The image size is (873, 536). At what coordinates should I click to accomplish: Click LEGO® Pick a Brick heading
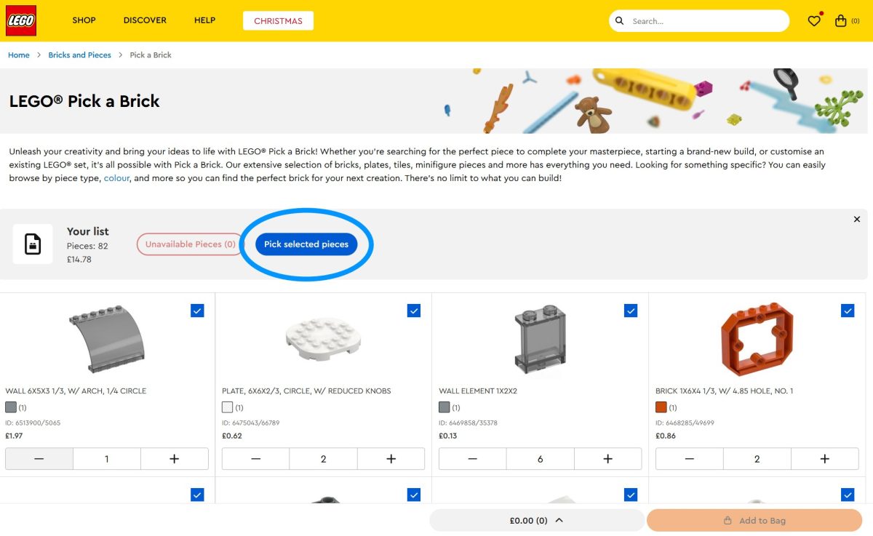(x=84, y=101)
